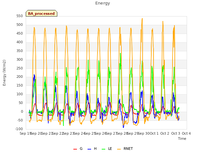Image resolution: width=206 pixels, height=155 pixels.
Task: Click the BA_processed annotation label
Action: click(42, 14)
